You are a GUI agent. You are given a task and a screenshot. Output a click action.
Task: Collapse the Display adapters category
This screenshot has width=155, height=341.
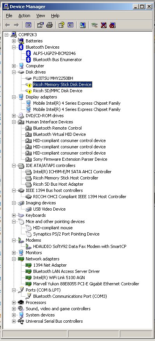tap(14, 97)
